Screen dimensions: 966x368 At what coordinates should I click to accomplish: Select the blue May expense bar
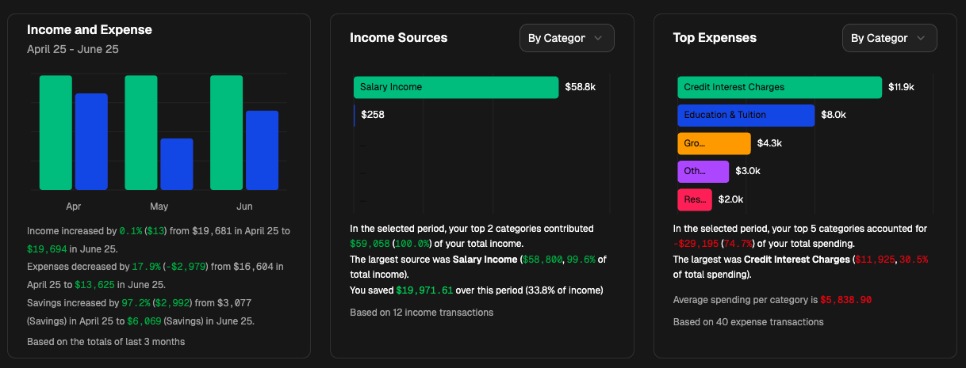[x=177, y=164]
